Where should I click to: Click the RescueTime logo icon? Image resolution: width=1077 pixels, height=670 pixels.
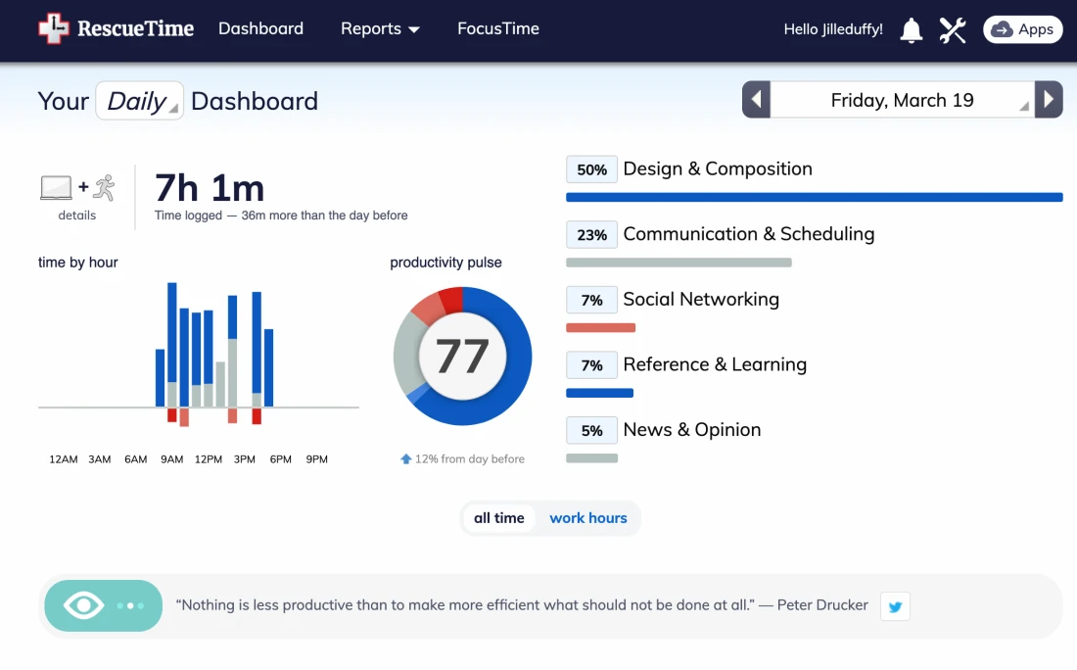coord(55,29)
